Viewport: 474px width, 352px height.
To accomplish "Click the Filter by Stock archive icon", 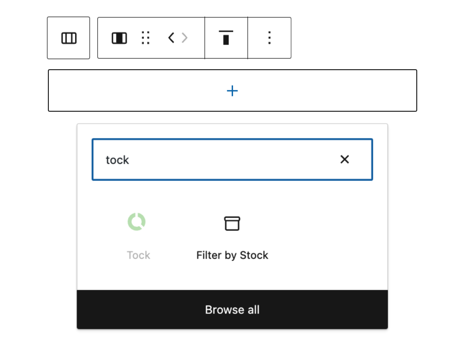I will tap(232, 223).
